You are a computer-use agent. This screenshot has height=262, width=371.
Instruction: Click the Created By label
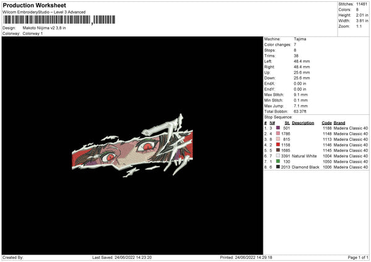[13, 257]
